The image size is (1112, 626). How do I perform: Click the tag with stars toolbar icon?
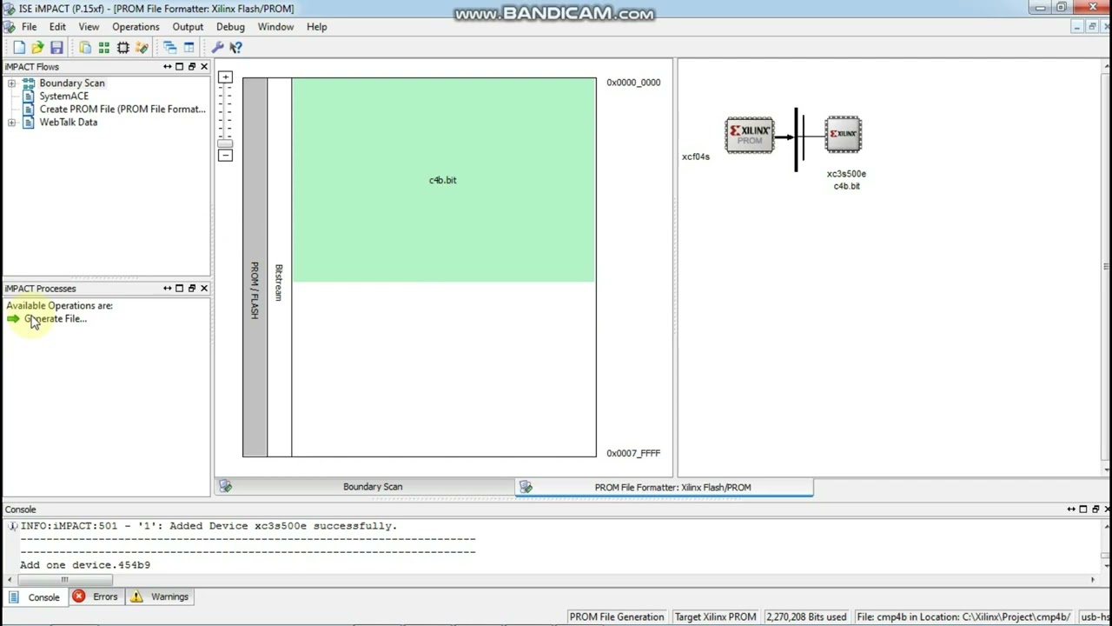point(142,48)
